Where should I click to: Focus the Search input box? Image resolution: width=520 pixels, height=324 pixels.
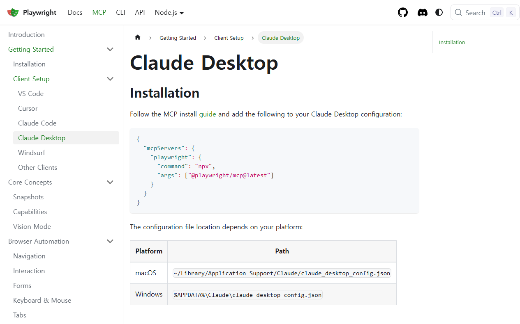[485, 12]
